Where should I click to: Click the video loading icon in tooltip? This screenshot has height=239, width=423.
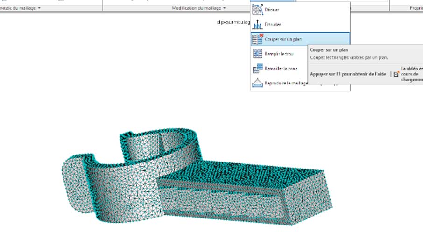(396, 74)
